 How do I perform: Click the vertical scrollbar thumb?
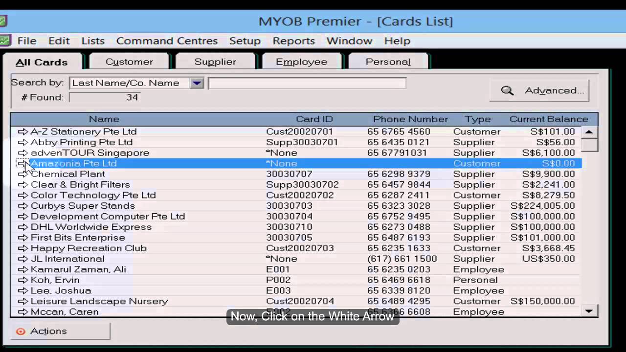coord(589,145)
